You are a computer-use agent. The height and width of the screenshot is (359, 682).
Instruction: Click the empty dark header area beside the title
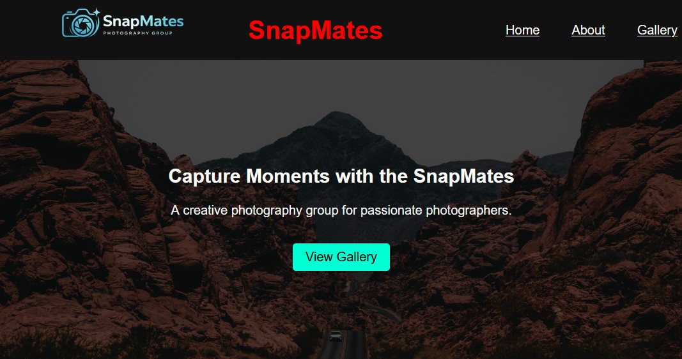pos(444,30)
